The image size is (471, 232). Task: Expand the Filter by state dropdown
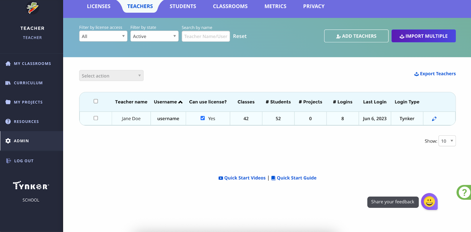(x=154, y=37)
